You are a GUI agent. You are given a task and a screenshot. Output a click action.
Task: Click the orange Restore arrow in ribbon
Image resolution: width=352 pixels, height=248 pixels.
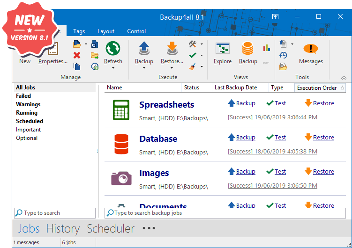tap(172, 48)
